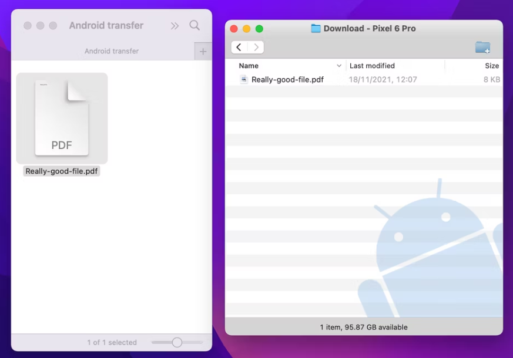Viewport: 513px width, 358px height.
Task: Click the 18/11/2021, 12:07 date cell
Action: point(383,79)
